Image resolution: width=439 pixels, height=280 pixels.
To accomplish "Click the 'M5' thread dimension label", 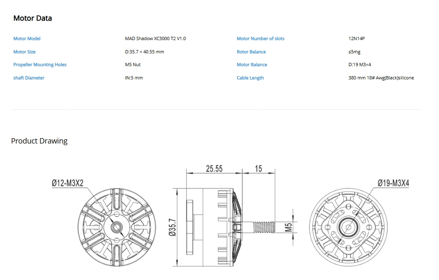I will (x=288, y=227).
